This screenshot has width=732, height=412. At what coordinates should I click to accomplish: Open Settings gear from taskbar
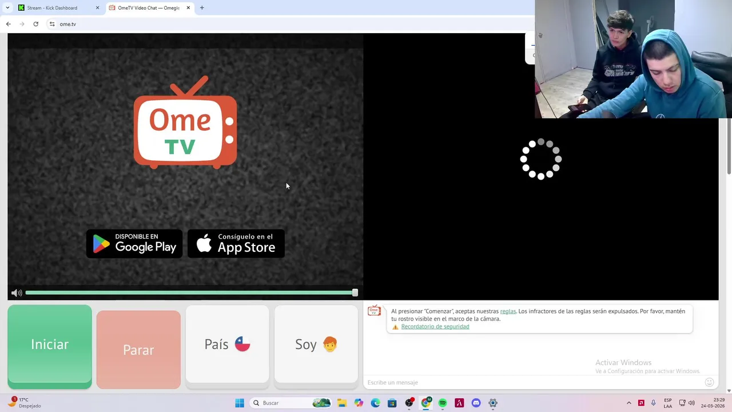493,403
